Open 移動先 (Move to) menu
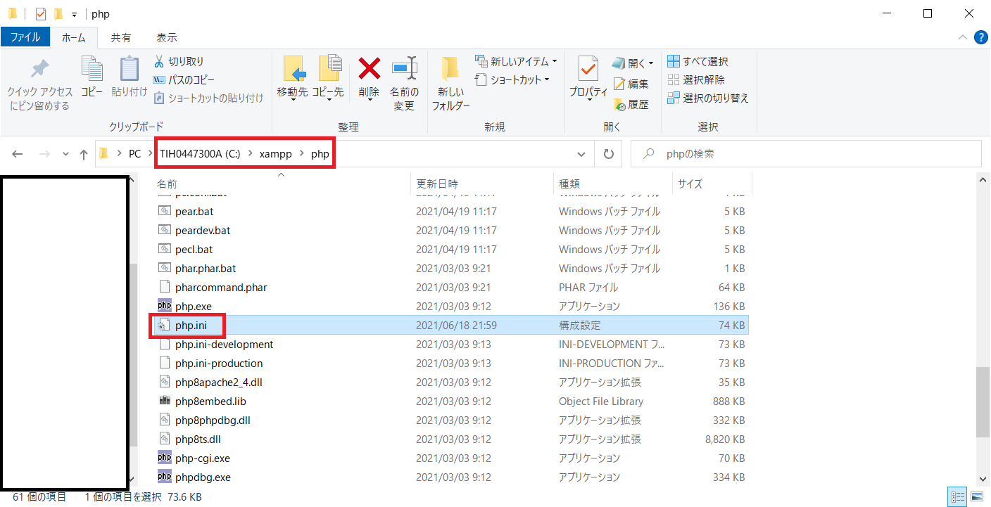Image resolution: width=991 pixels, height=507 pixels. [x=293, y=79]
